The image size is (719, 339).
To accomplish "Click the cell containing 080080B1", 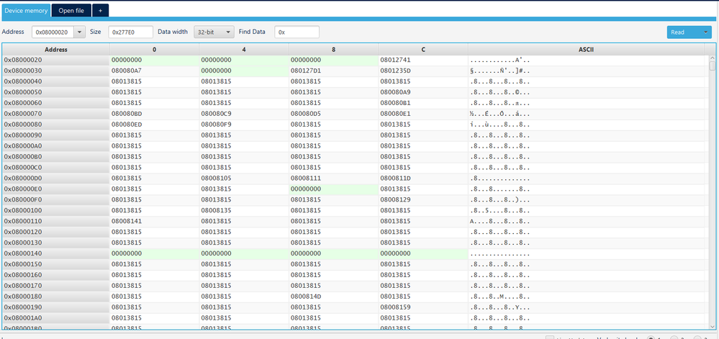I will 423,103.
